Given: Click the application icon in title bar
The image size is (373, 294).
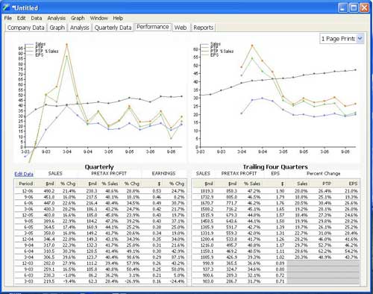Looking at the screenshot, I should coord(6,7).
